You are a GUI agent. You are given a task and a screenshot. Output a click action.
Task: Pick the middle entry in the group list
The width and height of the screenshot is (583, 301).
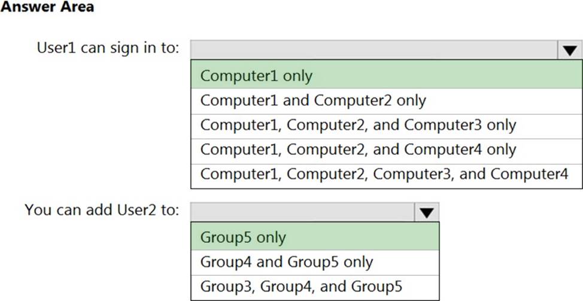pos(314,262)
